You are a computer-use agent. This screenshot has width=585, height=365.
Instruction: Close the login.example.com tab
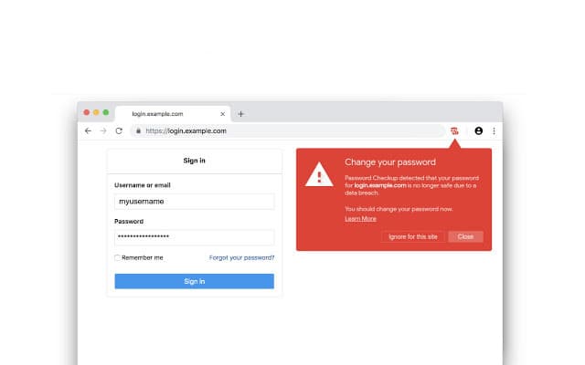point(223,114)
